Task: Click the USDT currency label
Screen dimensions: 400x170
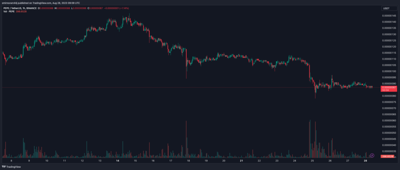Action: pyautogui.click(x=386, y=9)
